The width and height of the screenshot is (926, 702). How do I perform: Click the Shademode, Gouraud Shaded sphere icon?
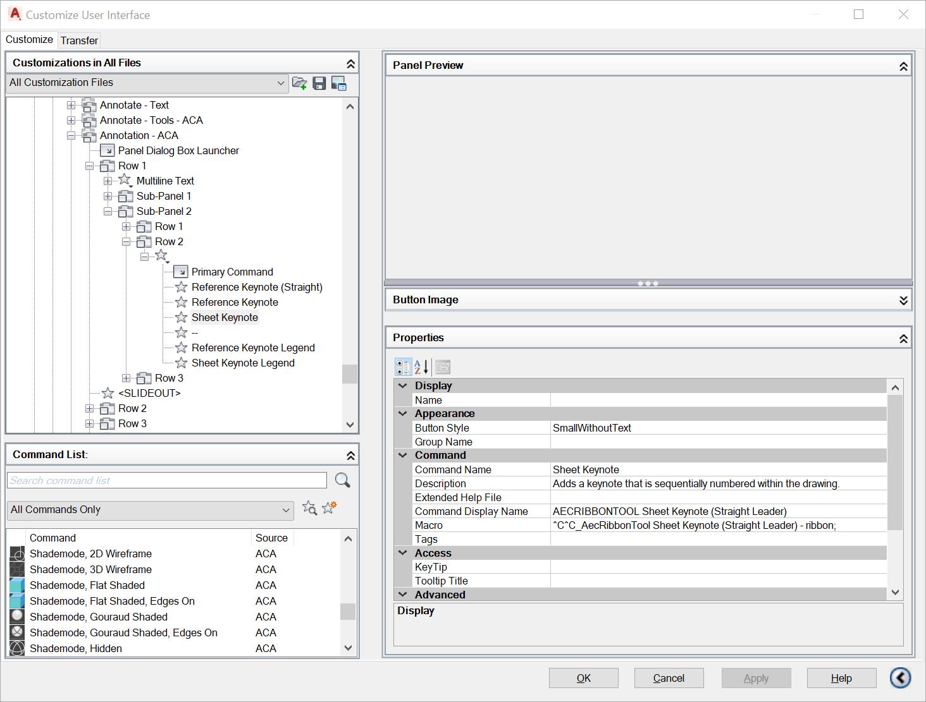[17, 617]
